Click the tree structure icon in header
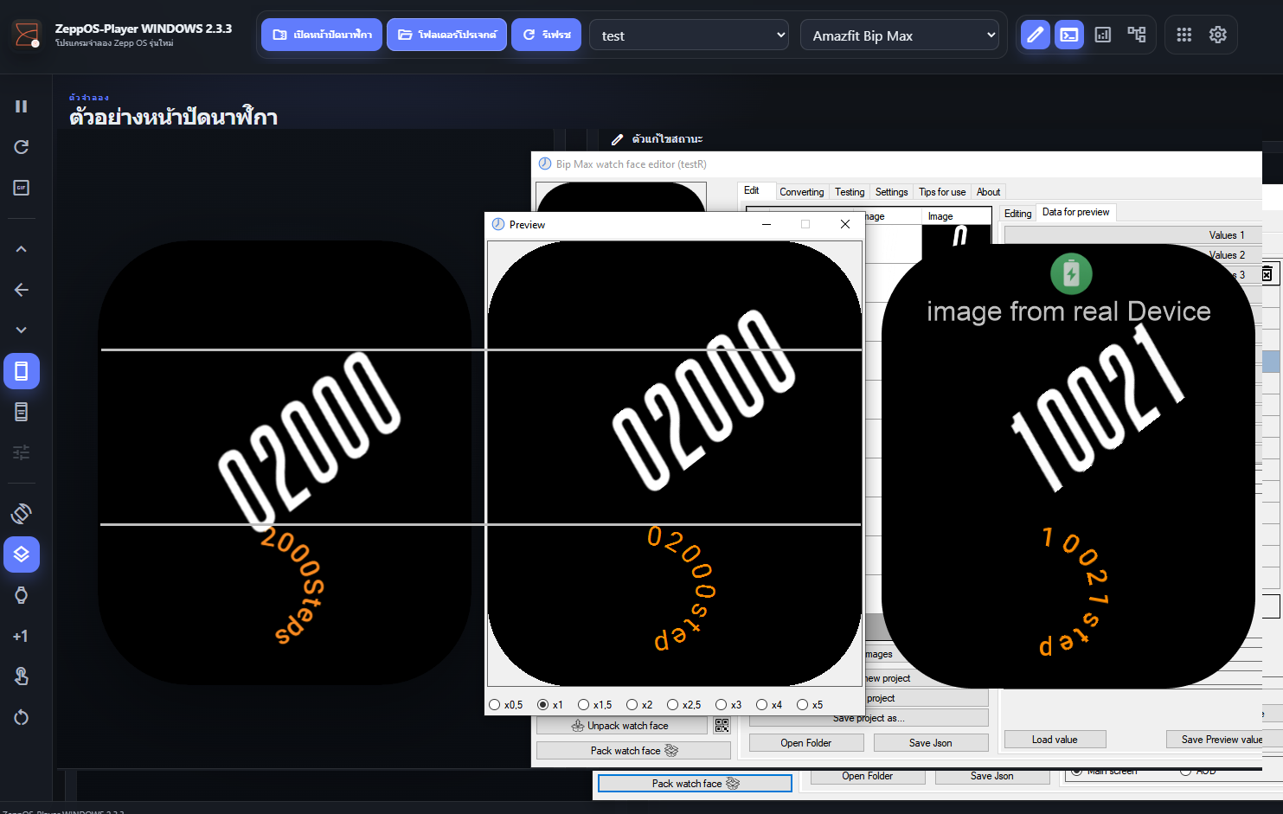 point(1137,35)
